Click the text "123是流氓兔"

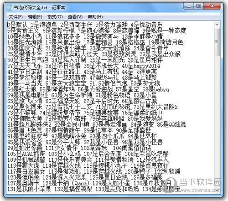coord(23,178)
